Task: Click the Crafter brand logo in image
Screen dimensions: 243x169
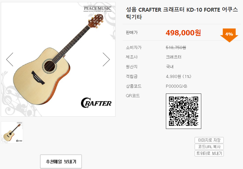Action: [96, 103]
